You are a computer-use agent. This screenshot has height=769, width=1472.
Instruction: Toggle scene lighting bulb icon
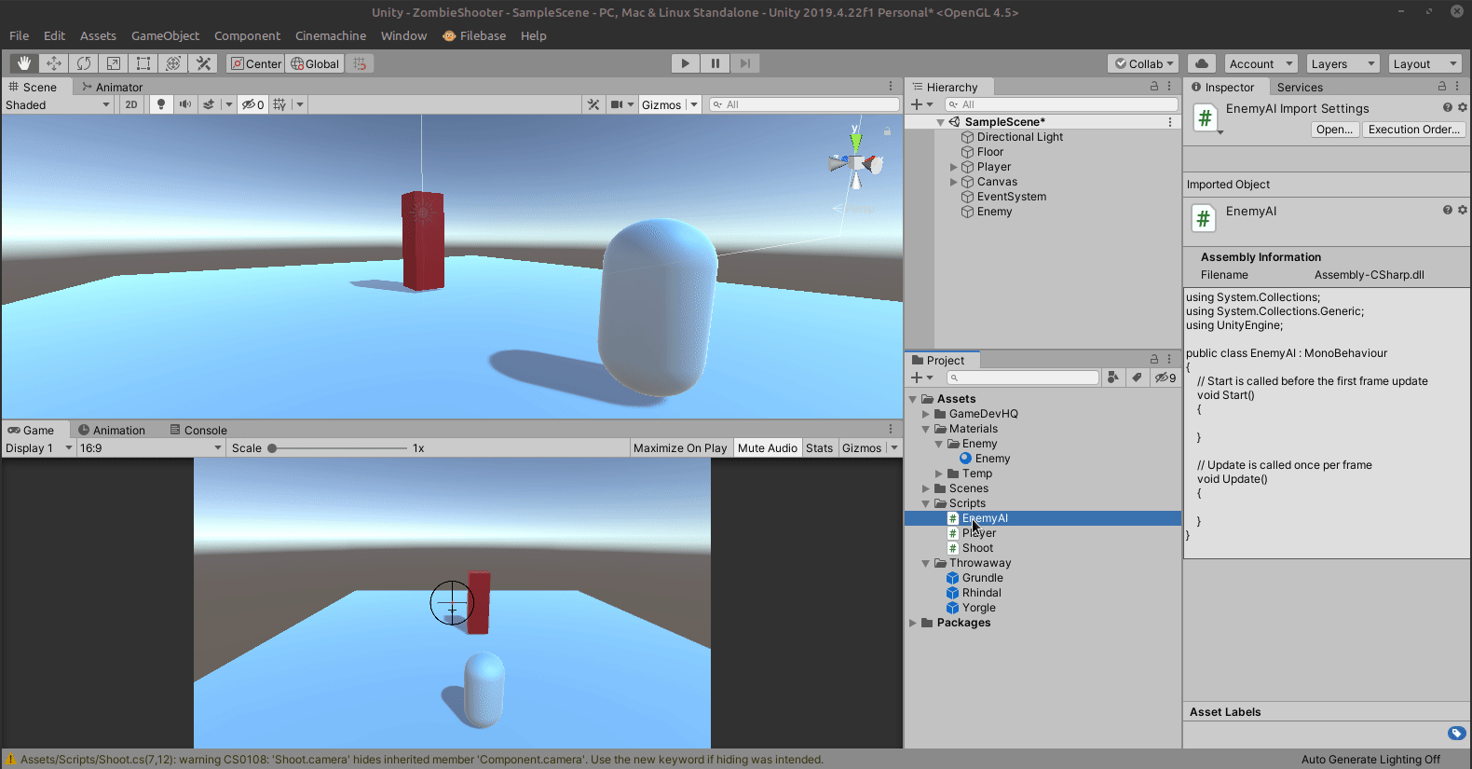point(161,104)
